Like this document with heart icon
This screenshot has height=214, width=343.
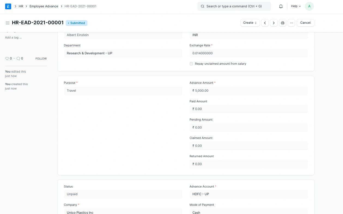7,58
